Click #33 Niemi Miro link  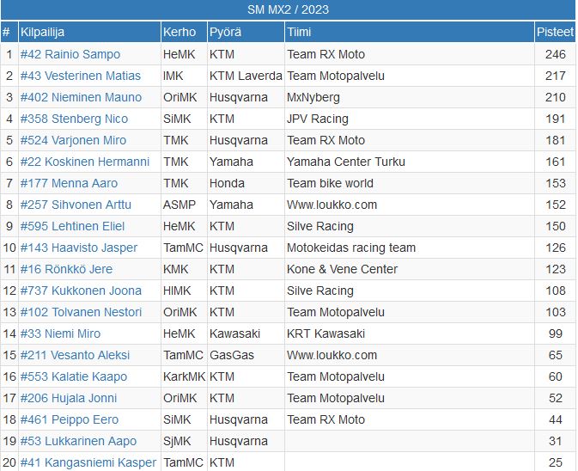tap(60, 333)
